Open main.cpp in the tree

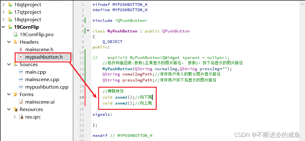[36, 72]
